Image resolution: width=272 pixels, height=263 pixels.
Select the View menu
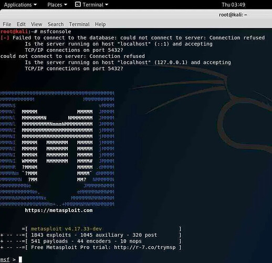[37, 24]
